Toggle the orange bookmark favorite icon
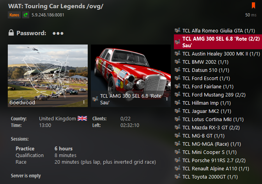This screenshot has width=262, height=184. pyautogui.click(x=253, y=5)
